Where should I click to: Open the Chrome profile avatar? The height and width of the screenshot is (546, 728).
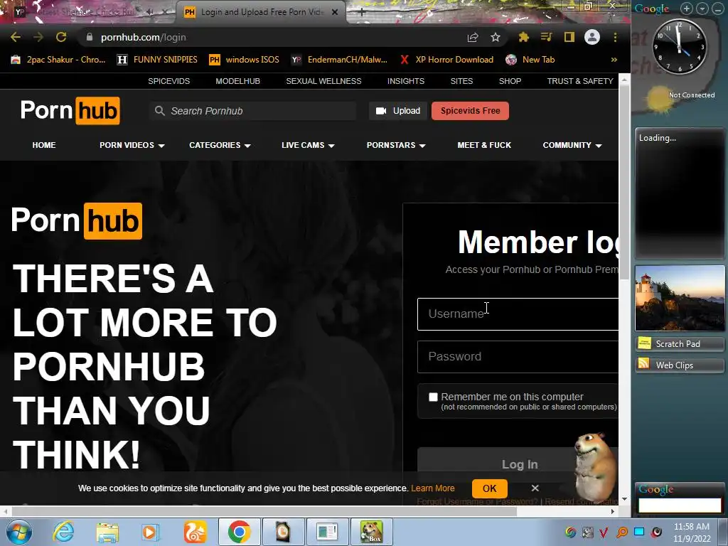pyautogui.click(x=592, y=37)
